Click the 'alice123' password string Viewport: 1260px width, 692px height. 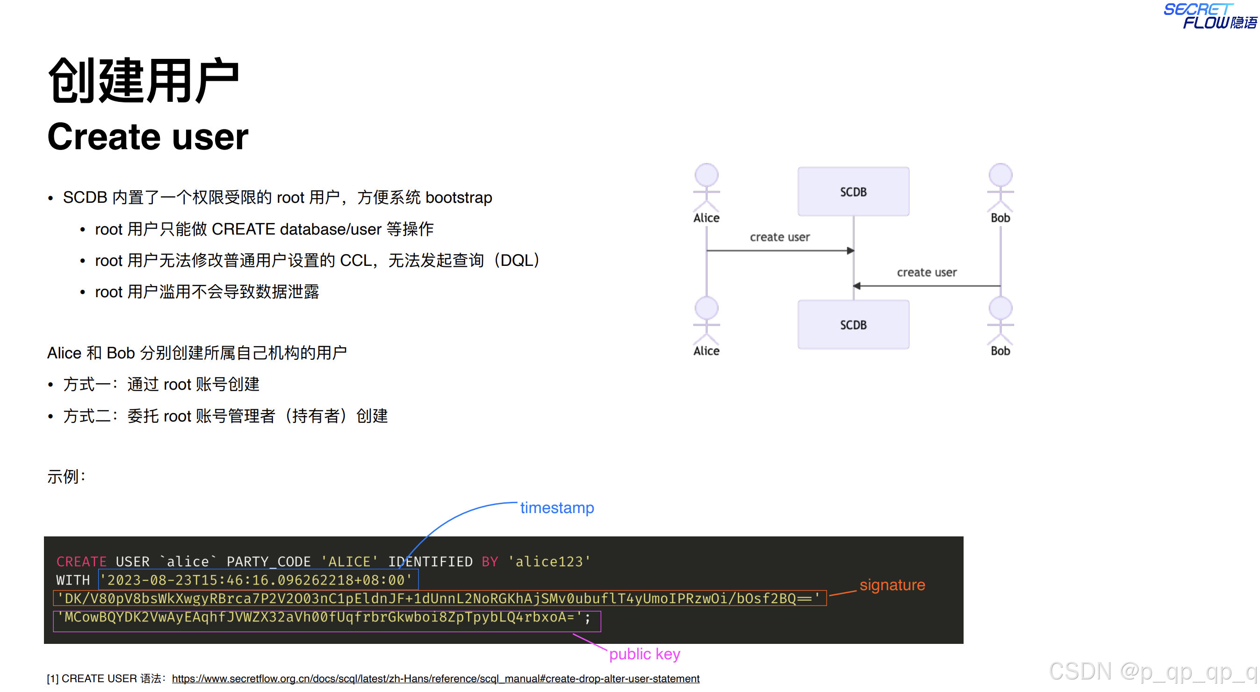[x=549, y=562]
